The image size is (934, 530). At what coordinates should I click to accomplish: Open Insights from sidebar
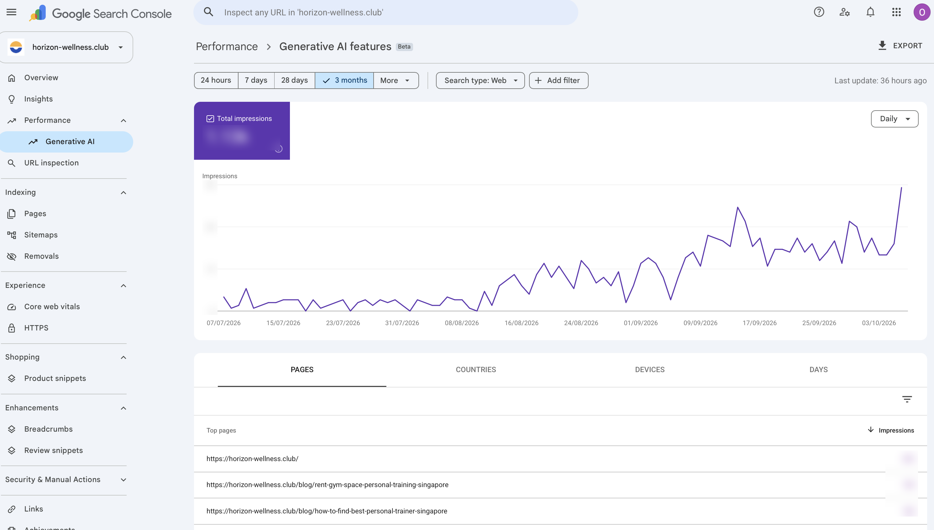[39, 99]
